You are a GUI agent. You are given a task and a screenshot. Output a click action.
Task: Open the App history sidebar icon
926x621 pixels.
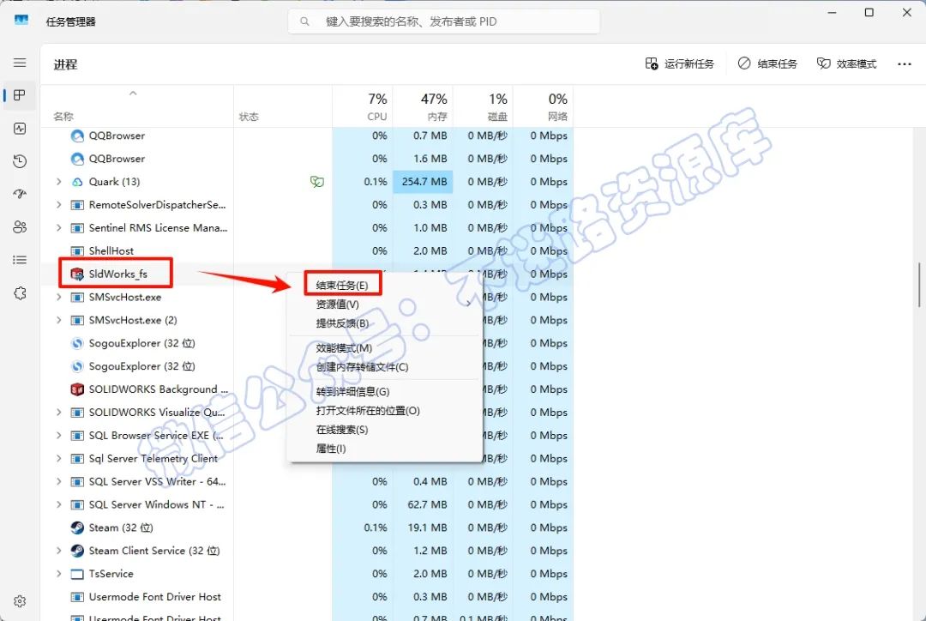coord(20,160)
